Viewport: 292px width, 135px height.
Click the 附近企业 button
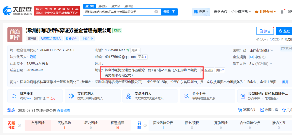click(207, 70)
